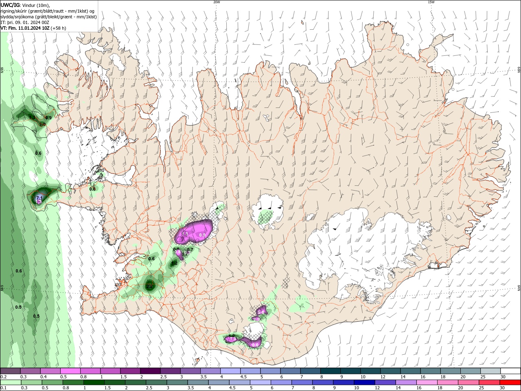The image size is (521, 391).
Task: Click the '(+58 h)' forecast offset text
Action: 59,28
